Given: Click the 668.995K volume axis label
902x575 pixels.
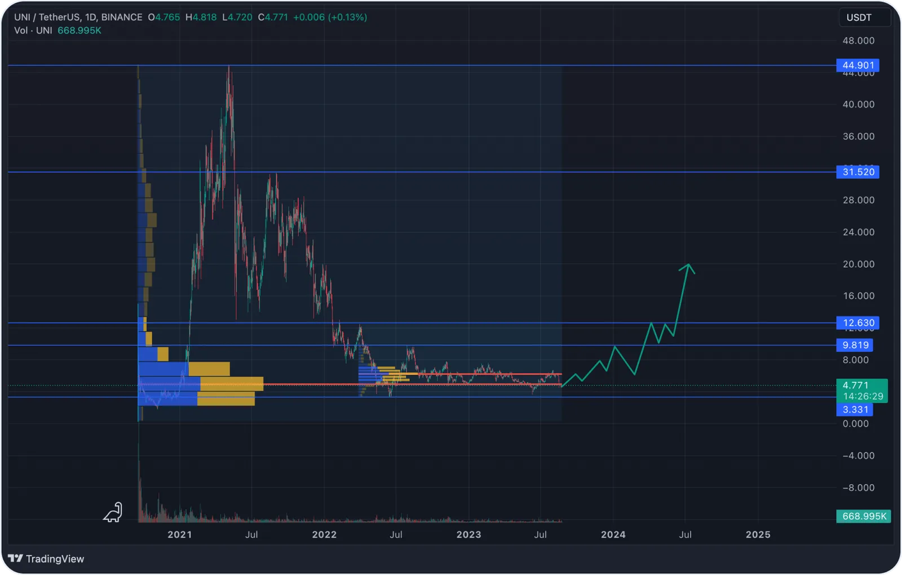Looking at the screenshot, I should click(x=863, y=516).
